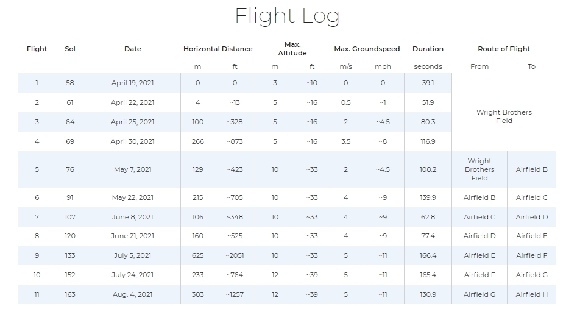The width and height of the screenshot is (566, 312).
Task: Click the ~2051 feet distance value
Action: point(235,255)
